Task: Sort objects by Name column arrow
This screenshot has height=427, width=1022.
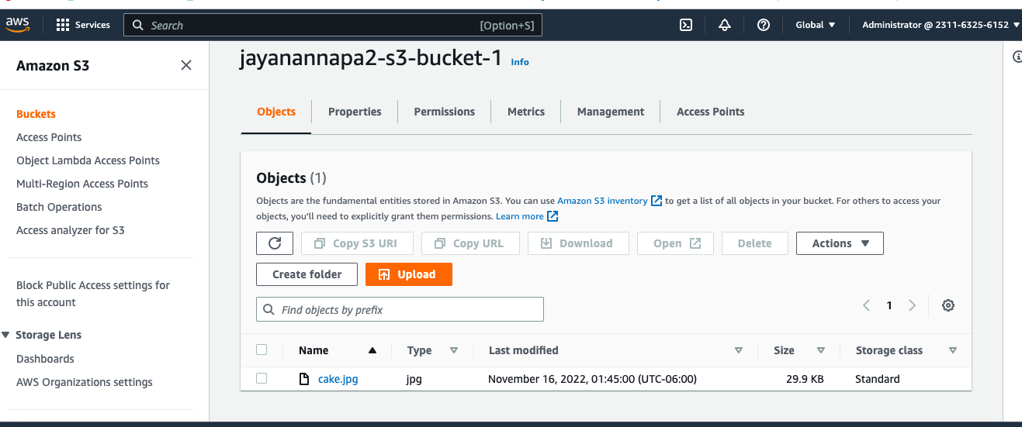Action: tap(372, 350)
